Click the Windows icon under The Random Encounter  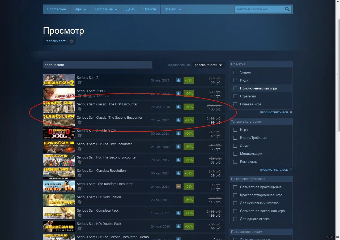79,189
